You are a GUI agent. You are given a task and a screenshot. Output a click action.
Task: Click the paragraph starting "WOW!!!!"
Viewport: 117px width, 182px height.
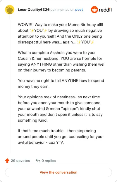coord(60,34)
